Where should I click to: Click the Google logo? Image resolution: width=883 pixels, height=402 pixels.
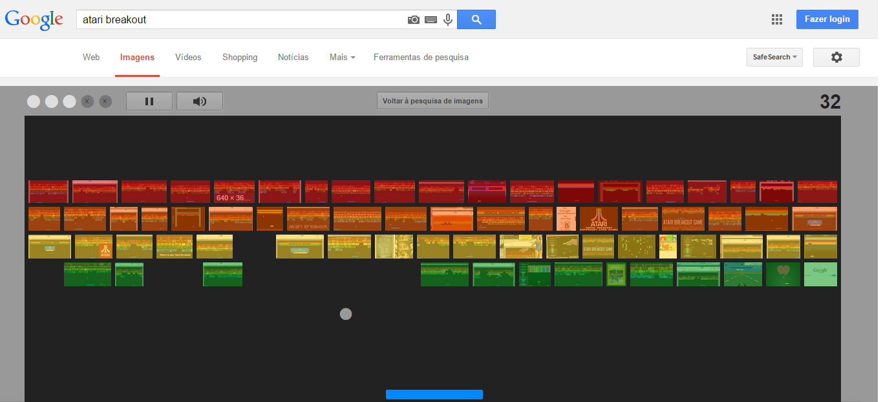click(x=34, y=20)
